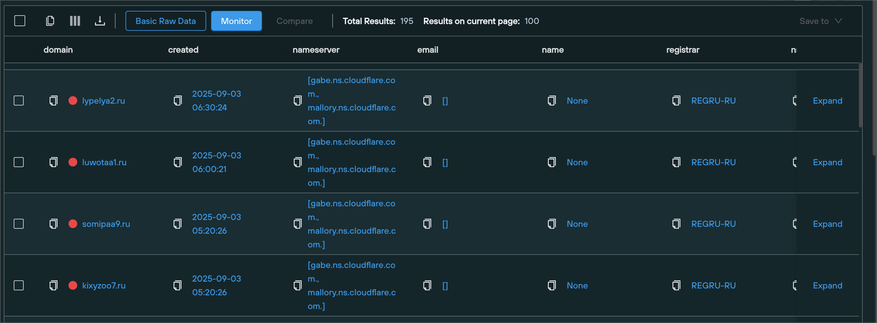Copy registrar REGRU-RU in luwotaa1.ru row
This screenshot has height=323, width=877.
677,162
